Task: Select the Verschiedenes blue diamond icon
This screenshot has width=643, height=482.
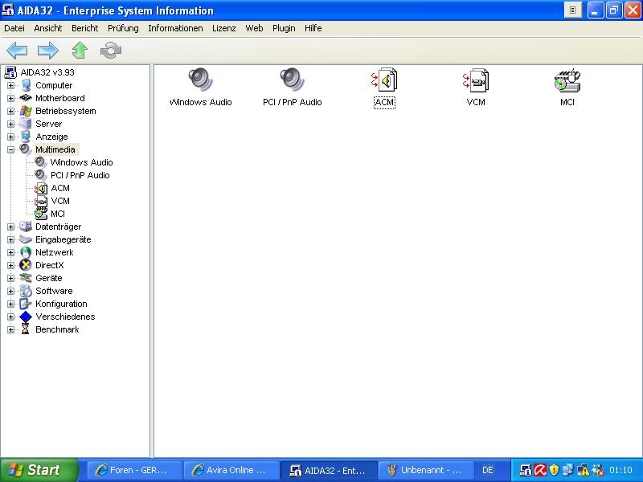Action: pyautogui.click(x=26, y=317)
